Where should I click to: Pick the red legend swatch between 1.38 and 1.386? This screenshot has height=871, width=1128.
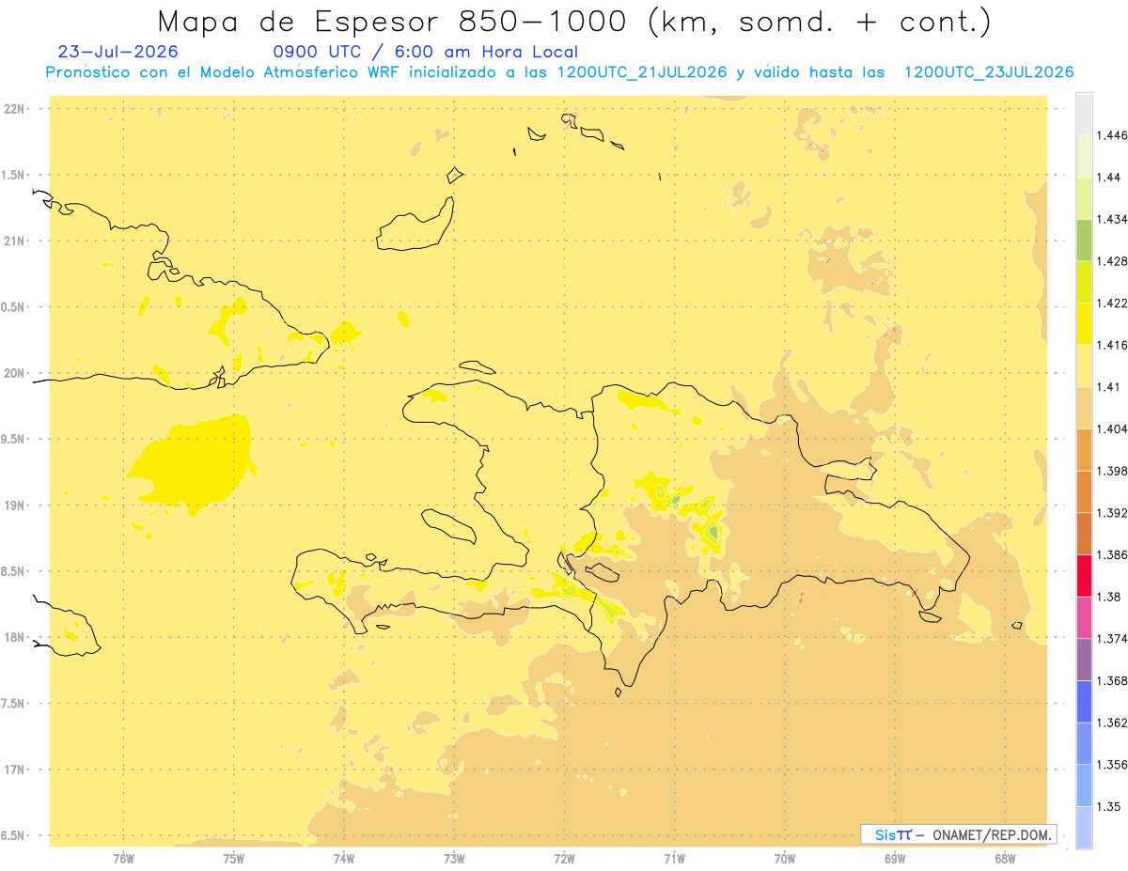click(x=1084, y=575)
